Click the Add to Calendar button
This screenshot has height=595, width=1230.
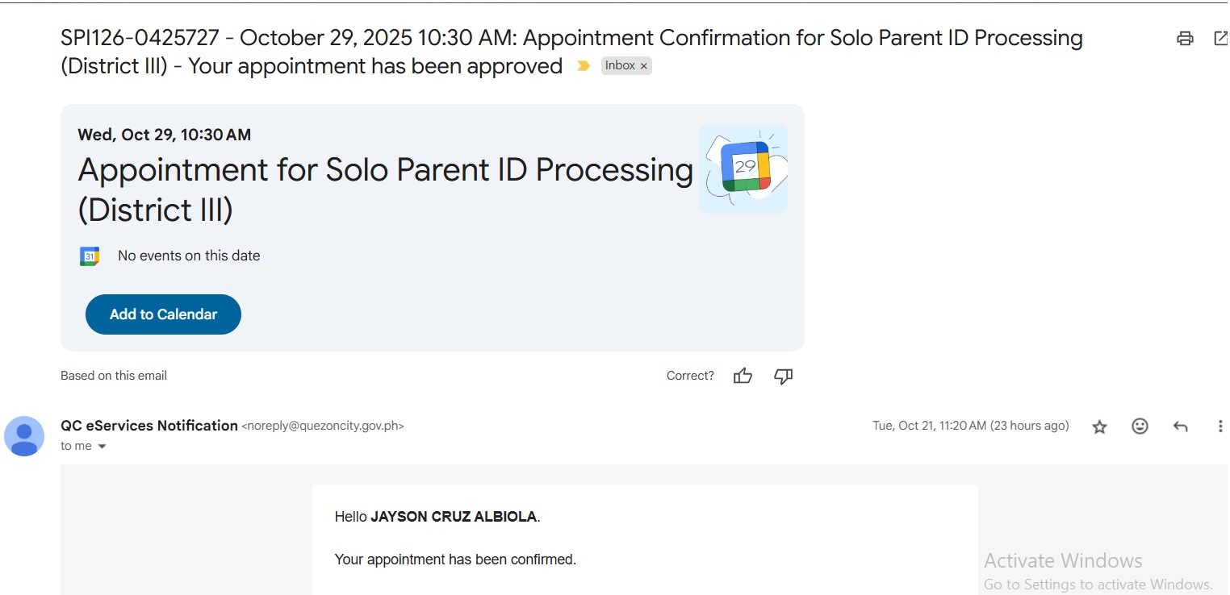(x=163, y=314)
